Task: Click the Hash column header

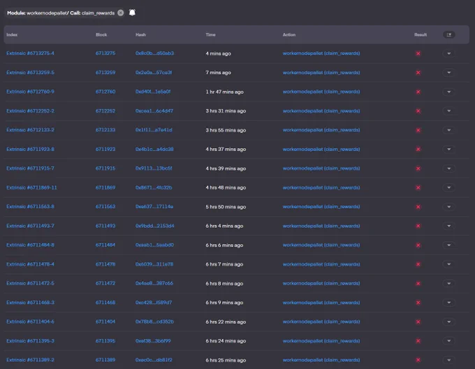Action: (140, 35)
